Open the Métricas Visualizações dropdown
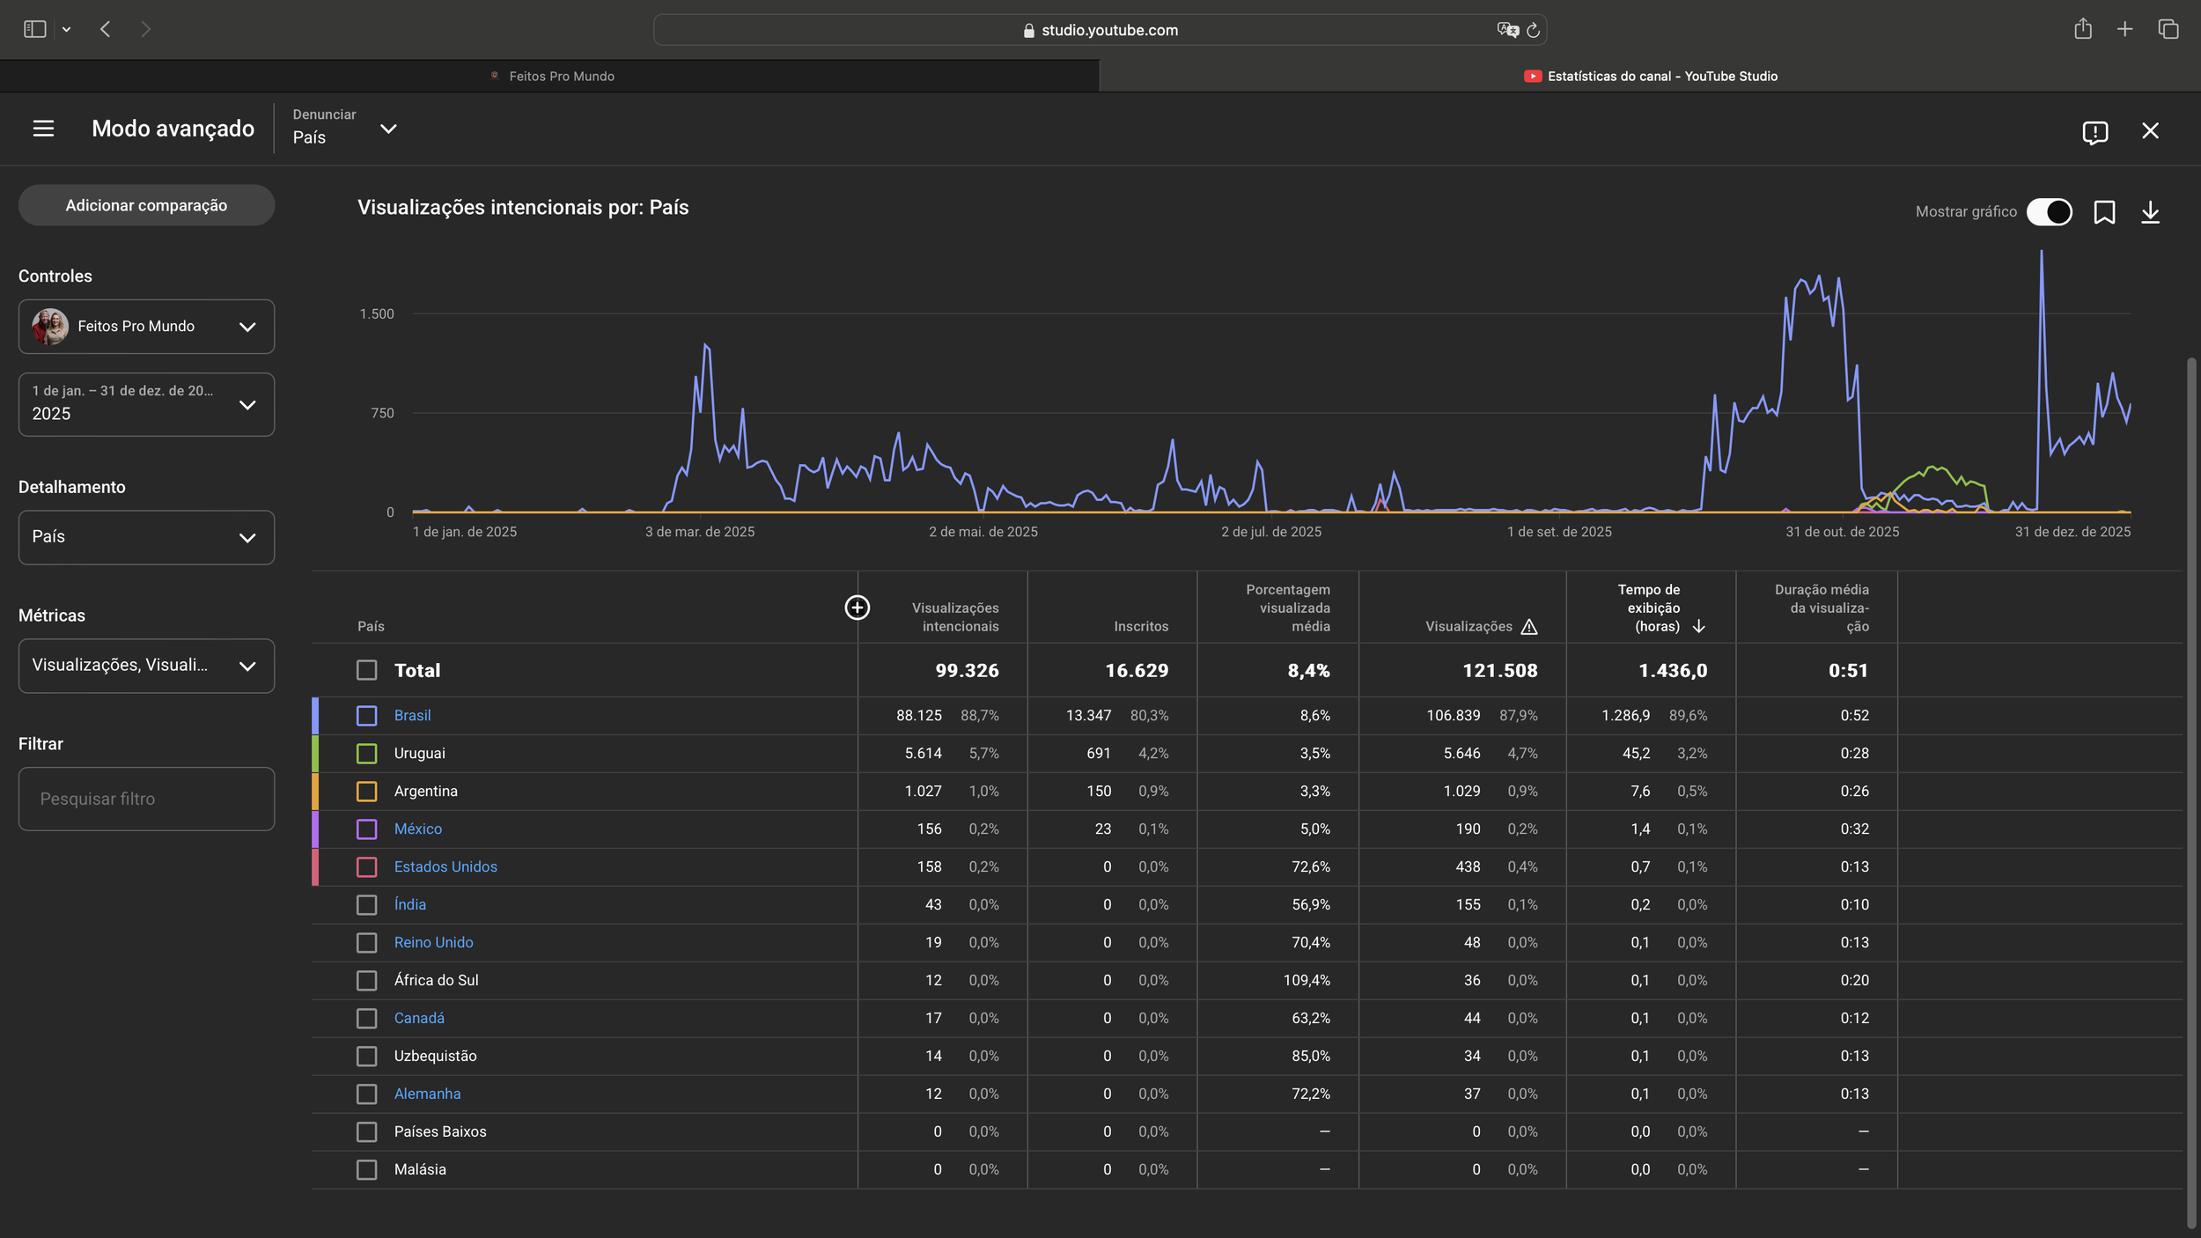Screen dimensions: 2201x1238 (x=146, y=666)
